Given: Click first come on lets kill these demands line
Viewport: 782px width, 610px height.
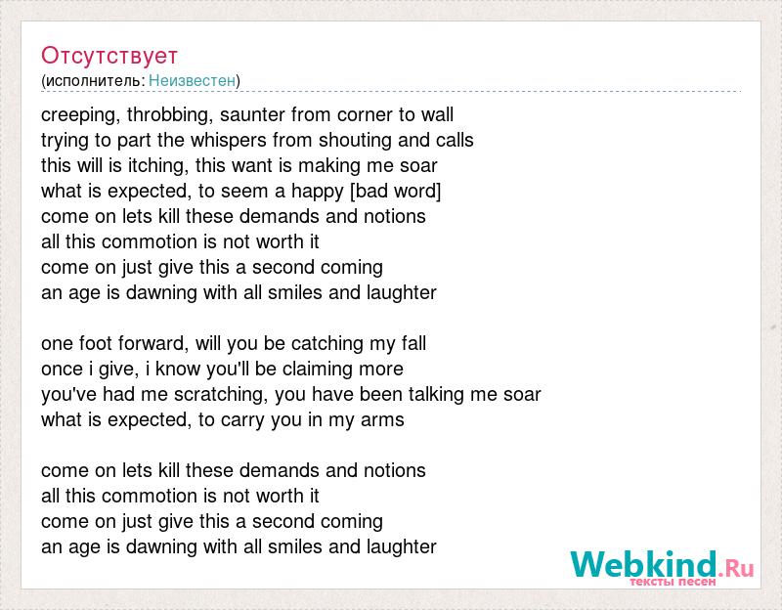Looking at the screenshot, I should click(x=234, y=216).
